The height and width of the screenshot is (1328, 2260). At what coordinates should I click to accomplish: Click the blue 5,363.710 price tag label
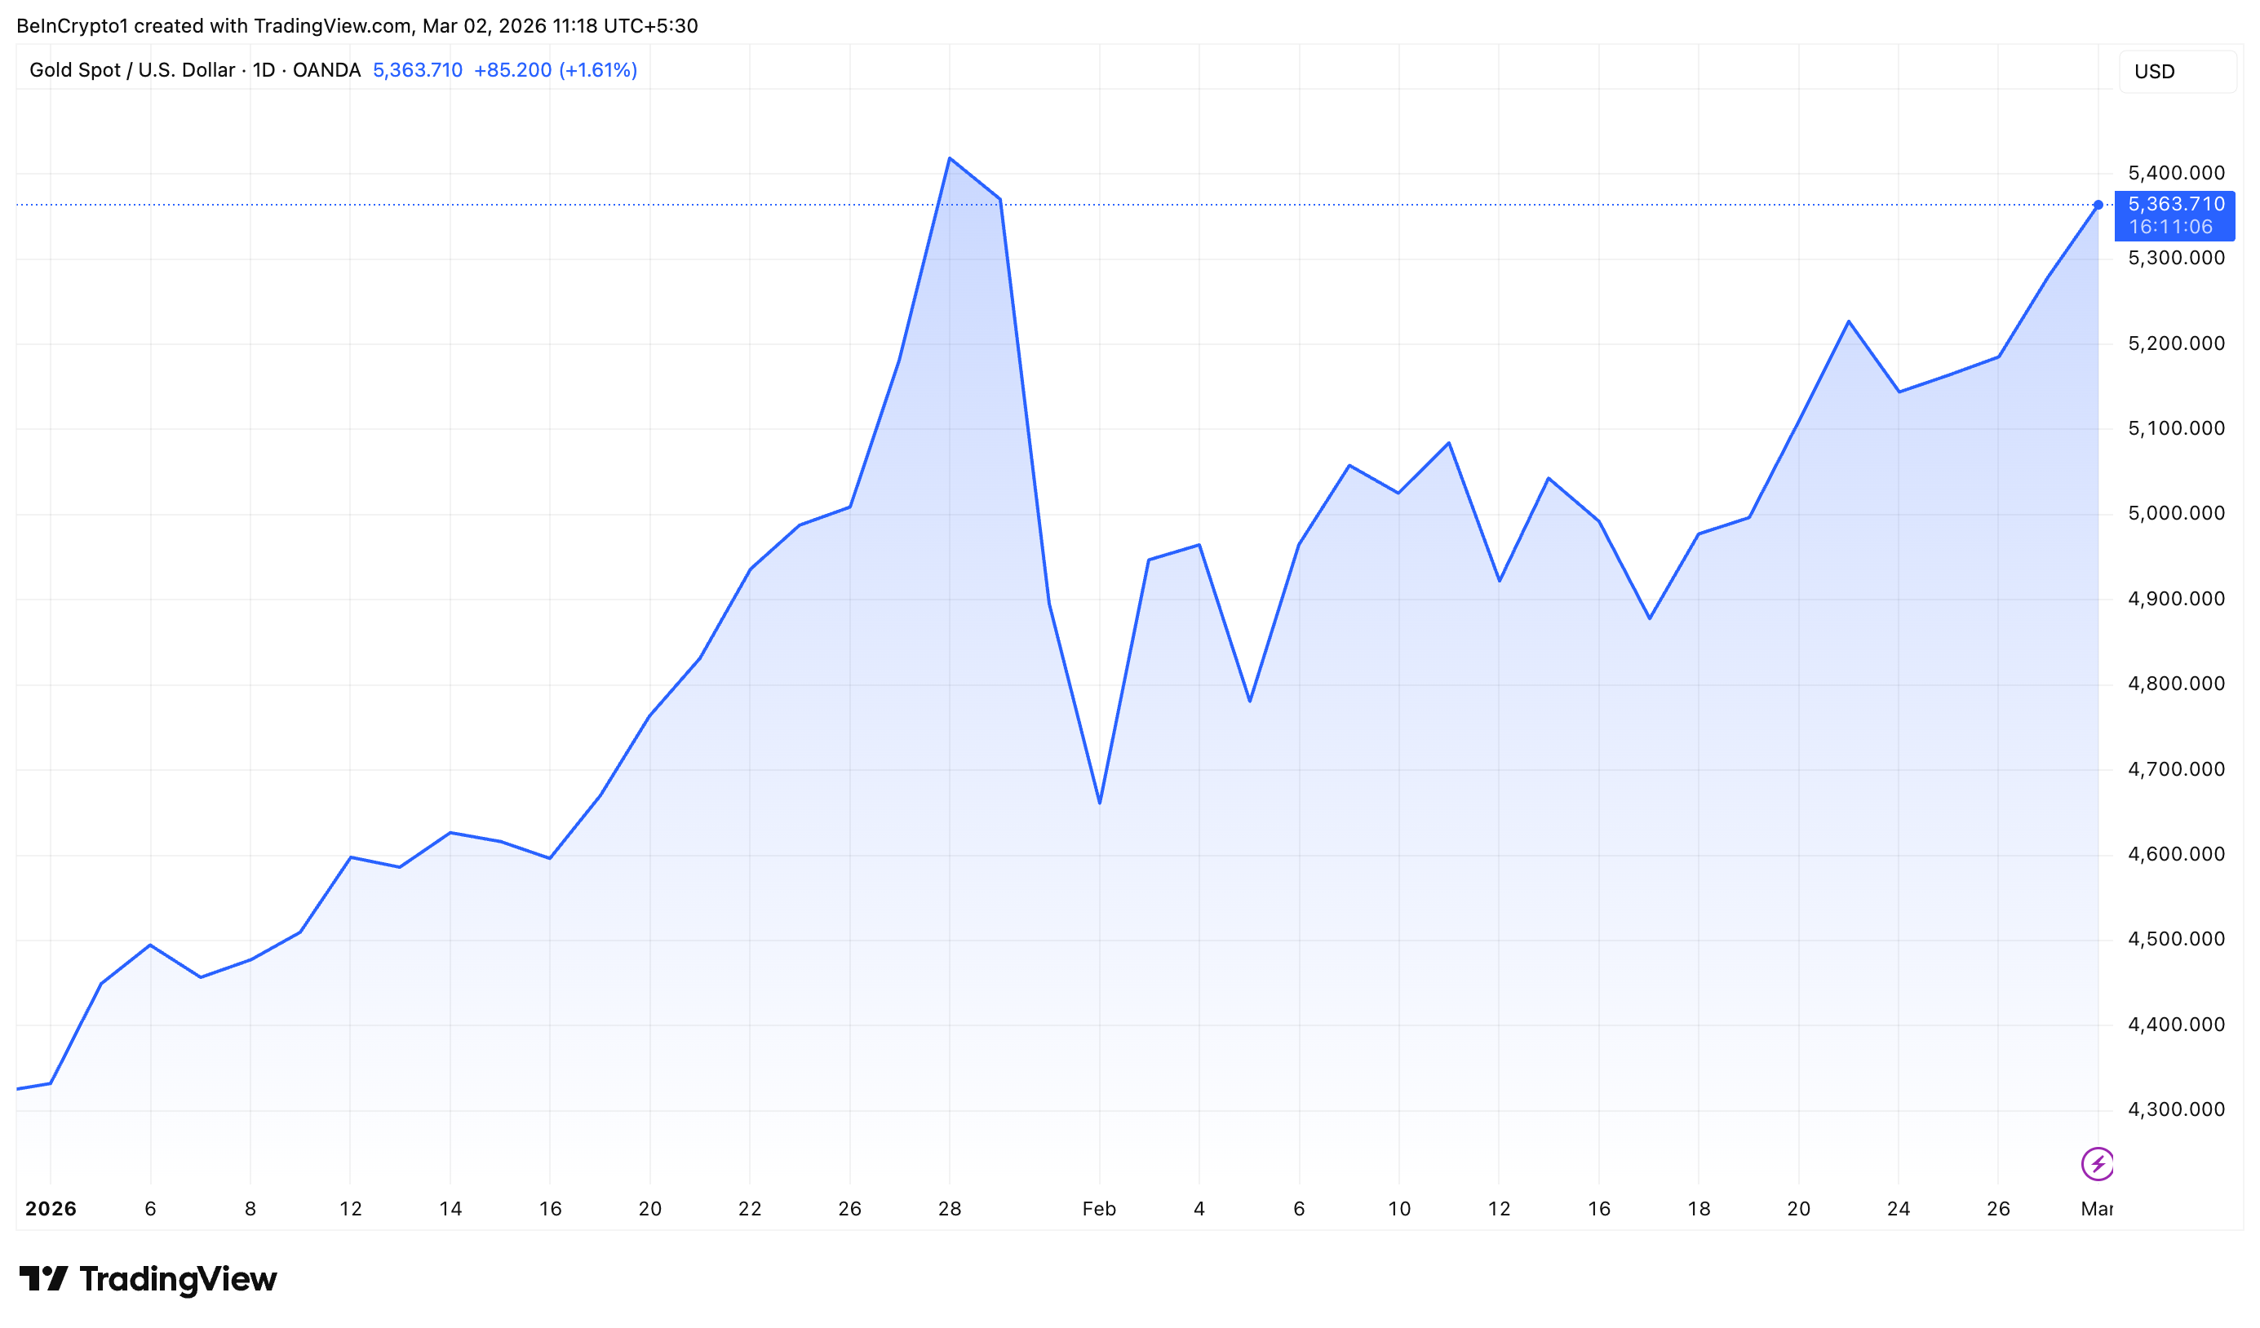point(2174,205)
